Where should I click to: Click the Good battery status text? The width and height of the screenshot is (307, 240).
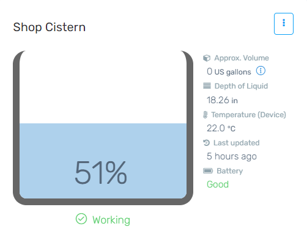tap(218, 184)
